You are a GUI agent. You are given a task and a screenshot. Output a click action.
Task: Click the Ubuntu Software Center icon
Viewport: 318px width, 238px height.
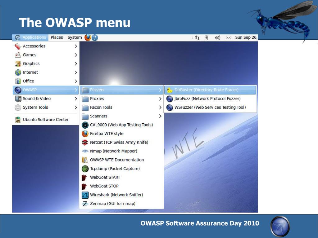point(18,120)
